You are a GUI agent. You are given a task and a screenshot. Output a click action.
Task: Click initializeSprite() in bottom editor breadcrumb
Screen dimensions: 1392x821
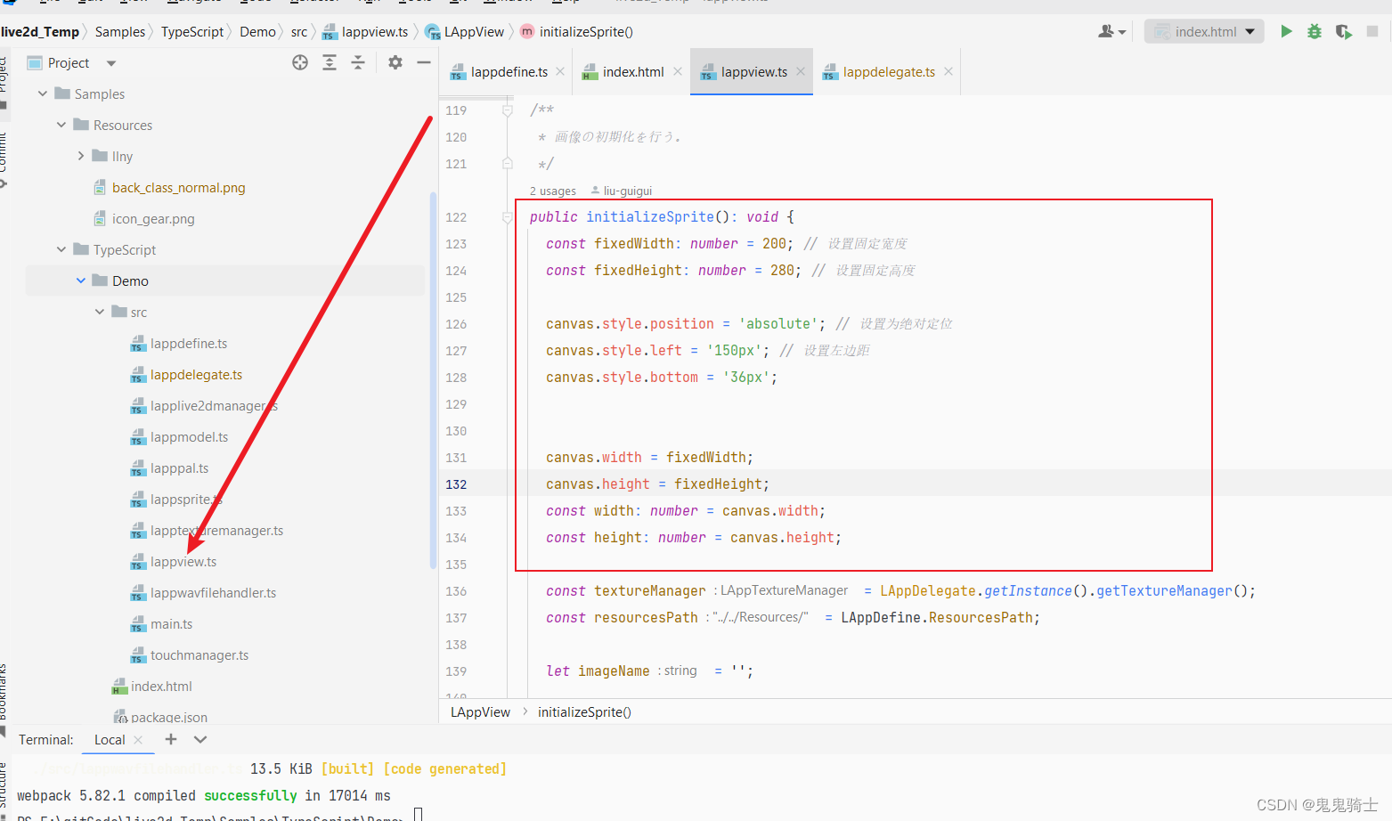(x=584, y=712)
